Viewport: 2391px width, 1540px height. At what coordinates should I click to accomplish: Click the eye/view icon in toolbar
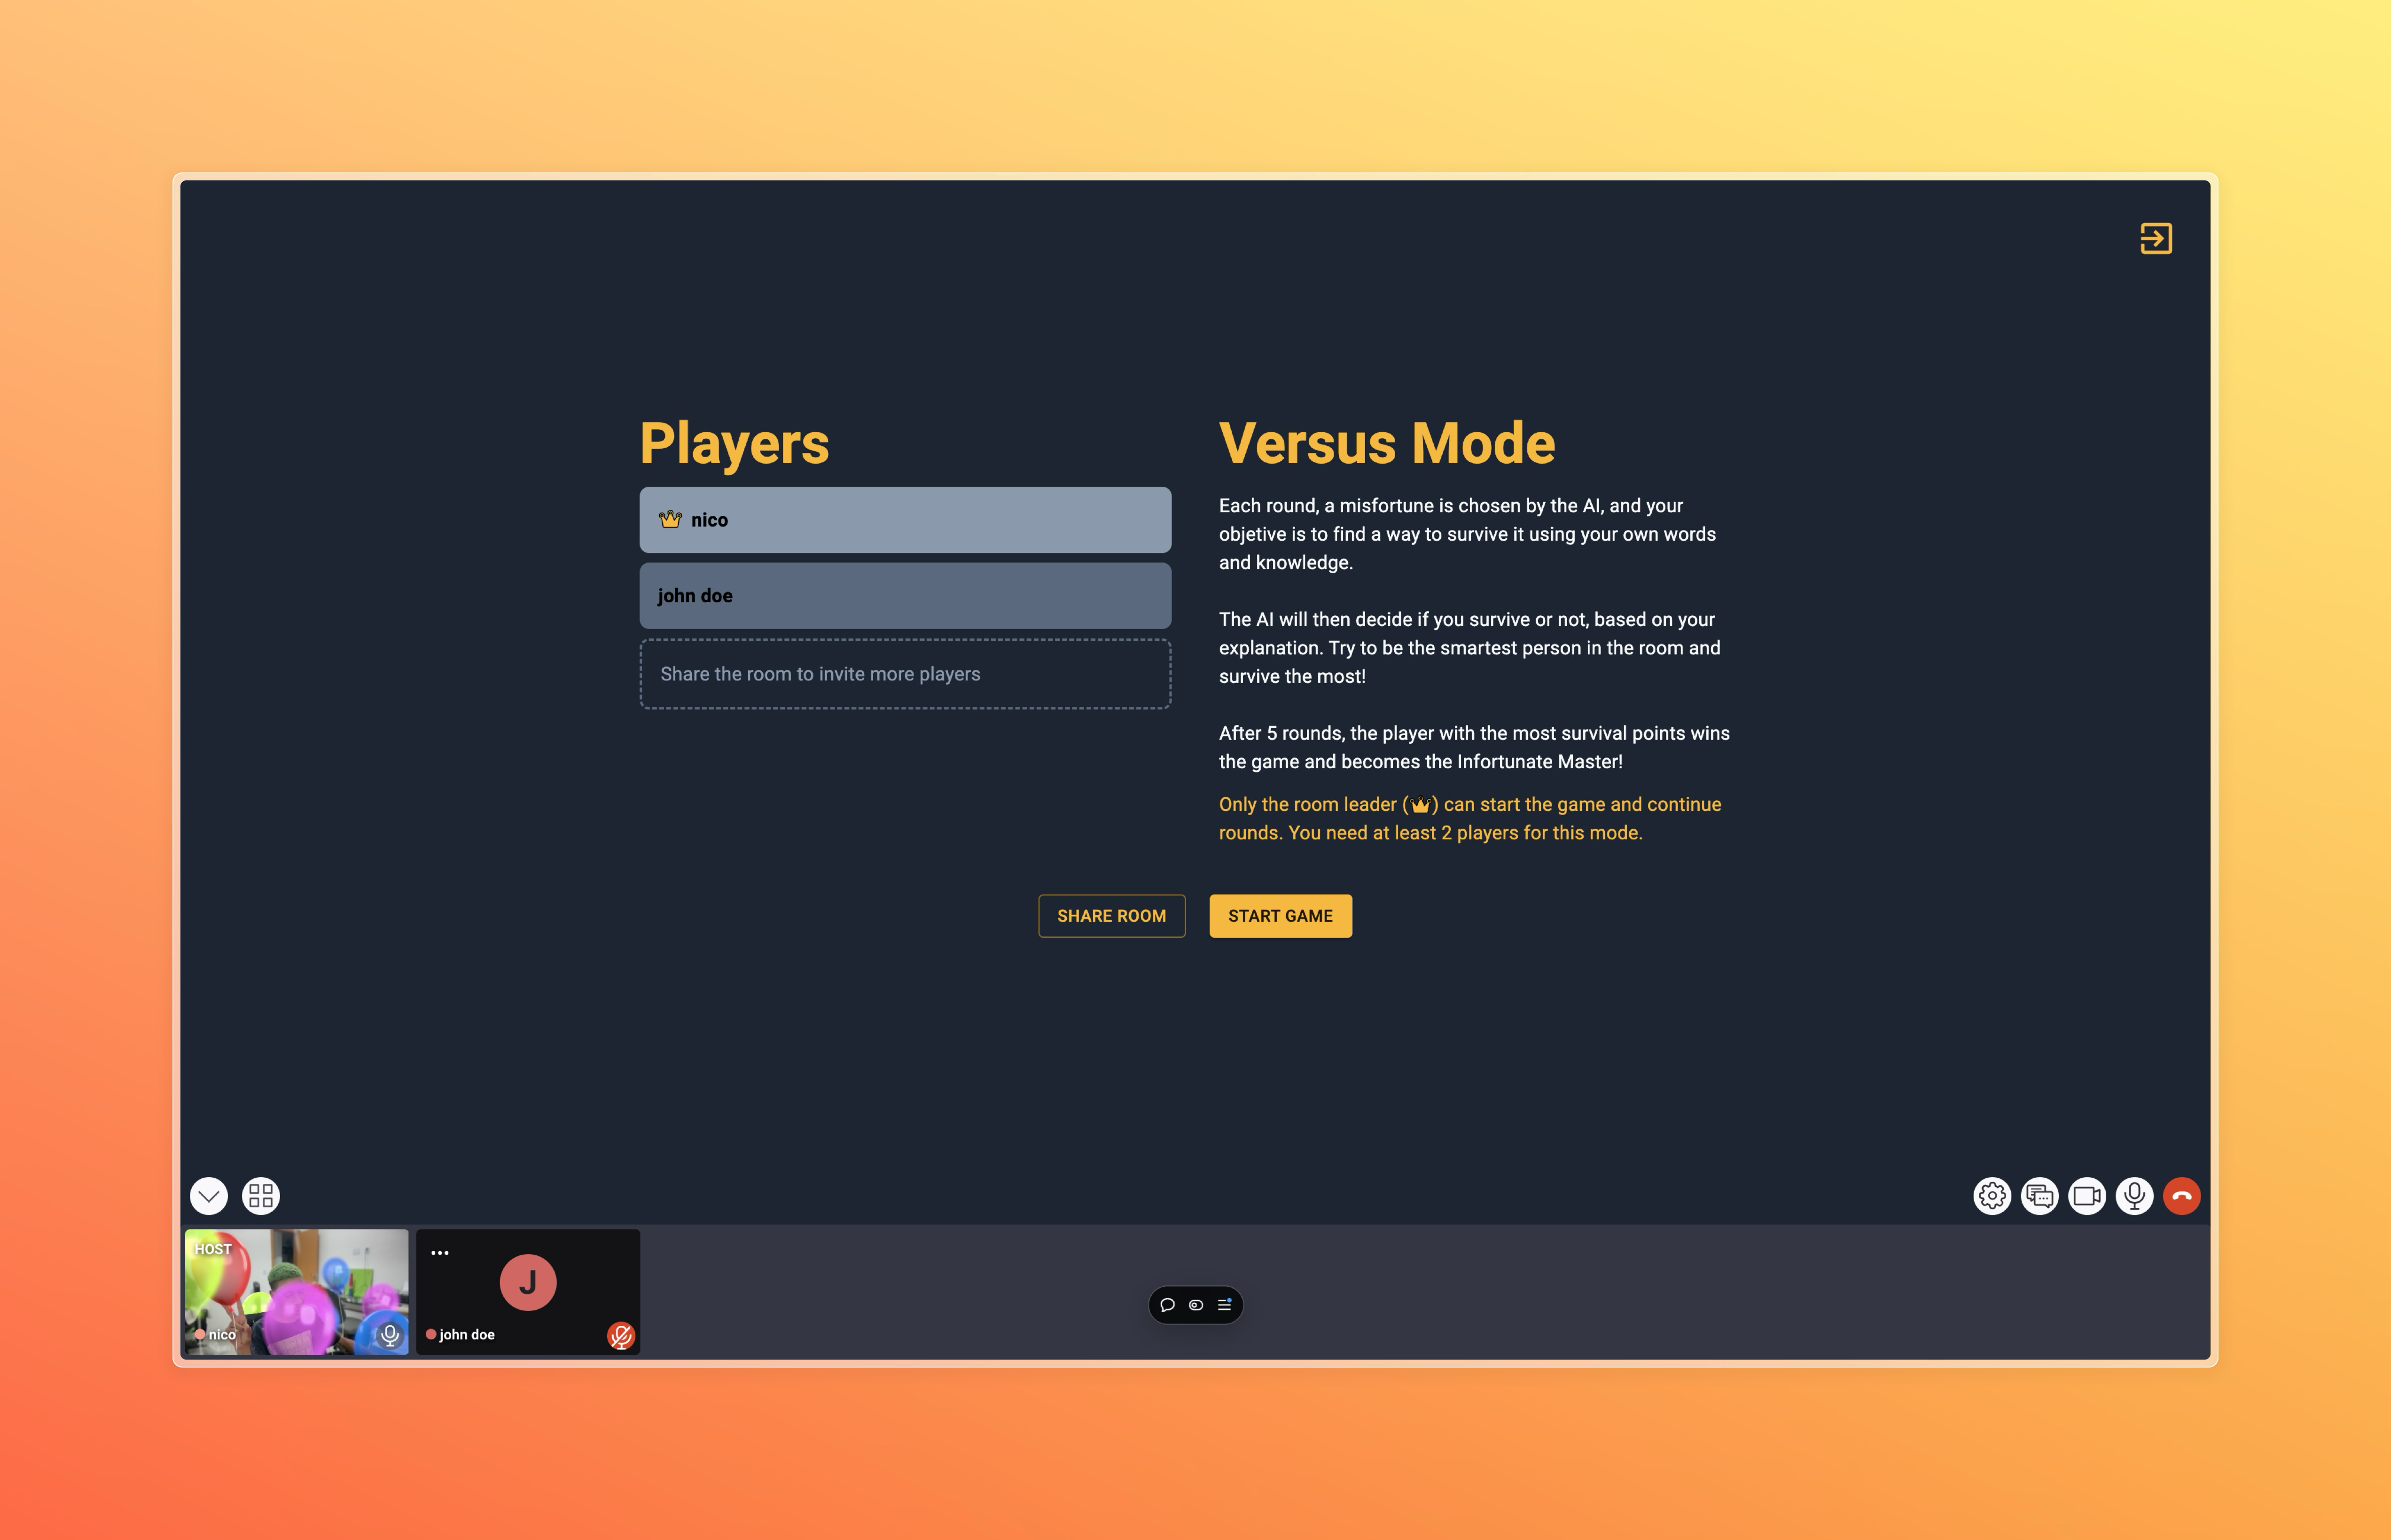point(1195,1303)
